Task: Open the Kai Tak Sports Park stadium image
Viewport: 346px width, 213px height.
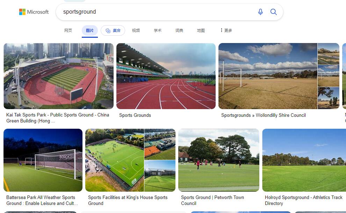Action: coord(59,76)
